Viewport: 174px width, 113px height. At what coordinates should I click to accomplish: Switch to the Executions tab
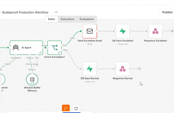point(68,19)
